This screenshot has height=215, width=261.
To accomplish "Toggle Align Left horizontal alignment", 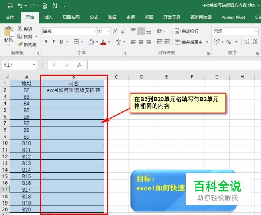I will [x=133, y=42].
